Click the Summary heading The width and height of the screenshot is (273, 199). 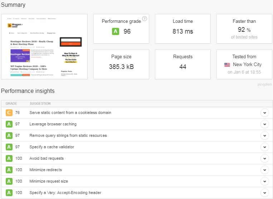13,5
